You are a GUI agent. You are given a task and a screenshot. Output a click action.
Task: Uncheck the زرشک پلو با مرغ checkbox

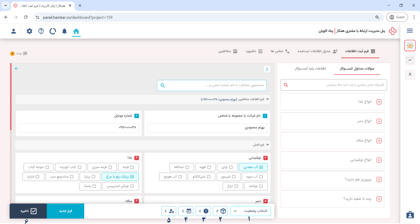tap(132, 177)
